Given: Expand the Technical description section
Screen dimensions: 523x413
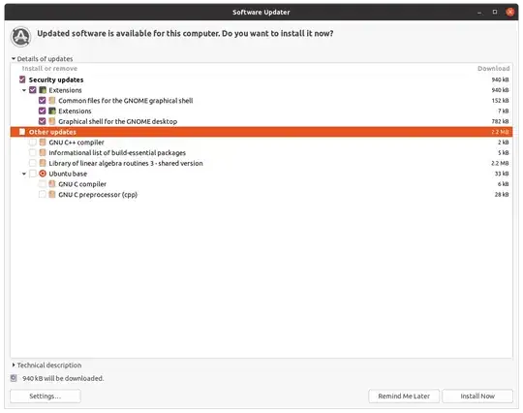Looking at the screenshot, I should pyautogui.click(x=14, y=365).
